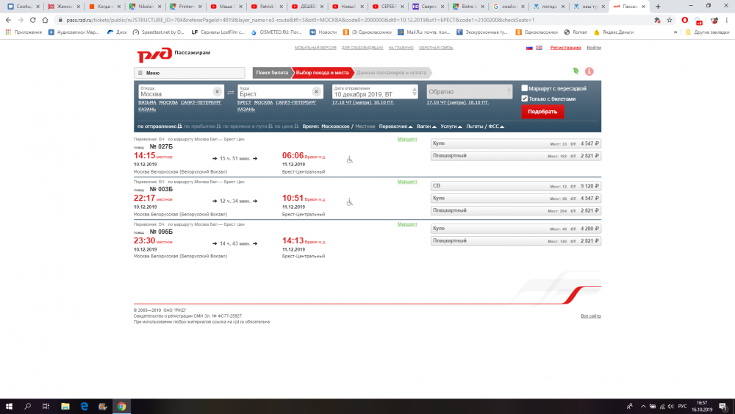Viewport: 735px width, 414px height.
Task: Expand the Перевозчик filter
Action: 395,126
